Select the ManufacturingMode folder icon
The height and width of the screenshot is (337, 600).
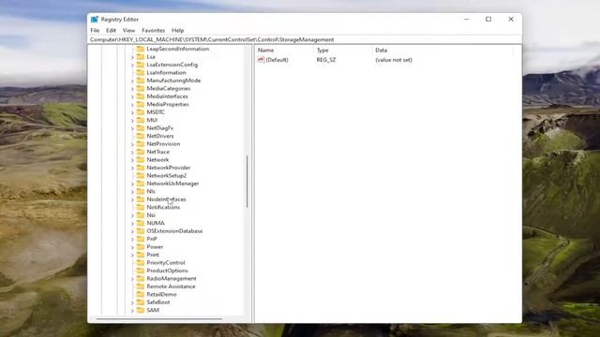tap(141, 81)
